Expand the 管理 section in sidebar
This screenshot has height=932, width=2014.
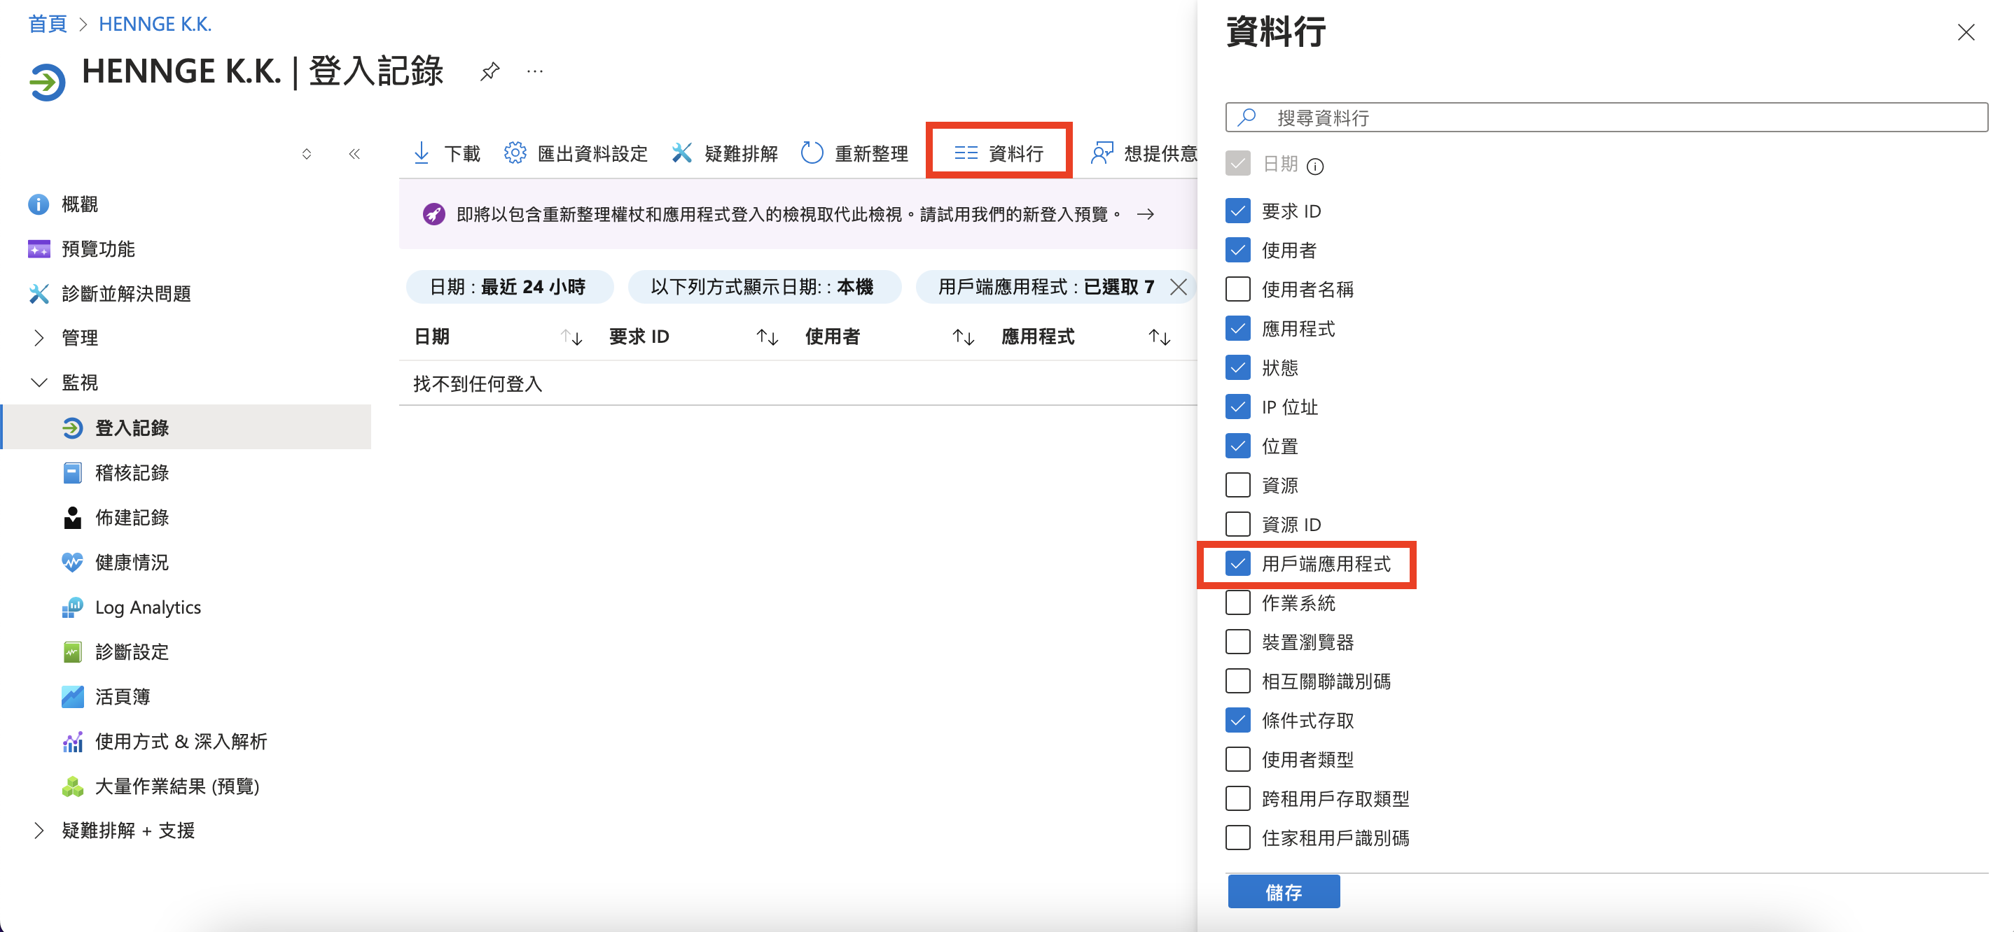[39, 337]
